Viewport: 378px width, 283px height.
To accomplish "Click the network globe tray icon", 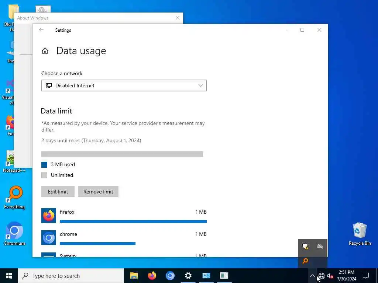I will (x=322, y=276).
